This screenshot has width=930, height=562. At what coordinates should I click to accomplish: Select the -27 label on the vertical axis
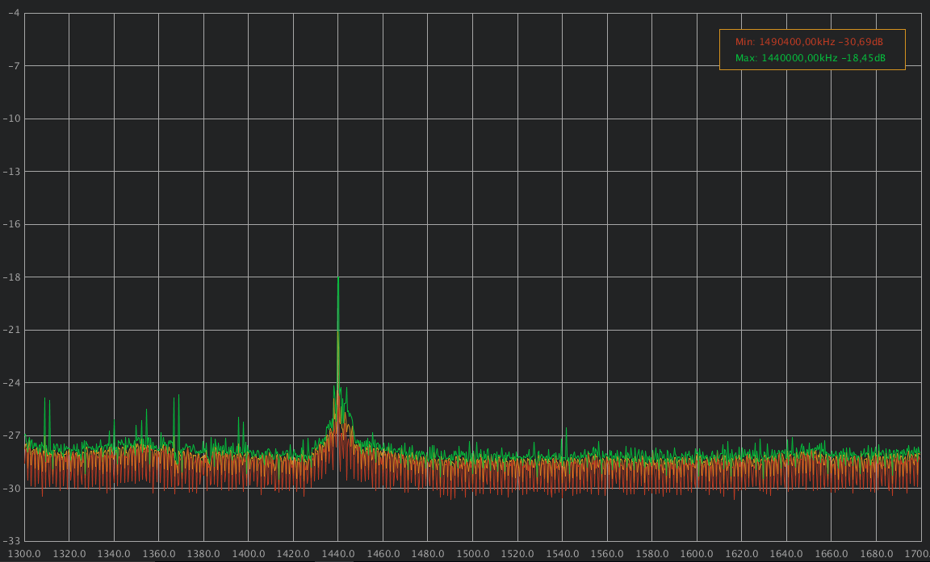[10, 435]
